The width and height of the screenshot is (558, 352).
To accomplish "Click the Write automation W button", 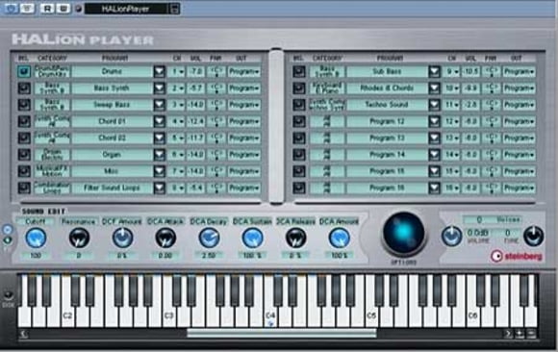I will [x=63, y=9].
